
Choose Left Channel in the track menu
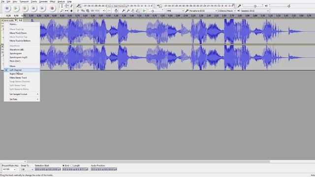click(x=22, y=70)
